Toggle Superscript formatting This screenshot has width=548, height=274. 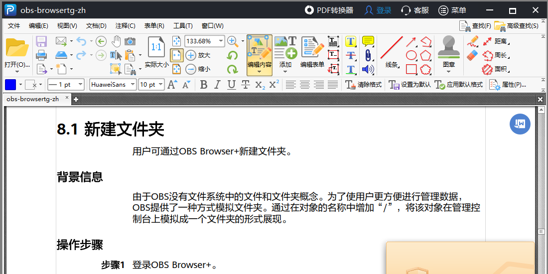(x=274, y=84)
